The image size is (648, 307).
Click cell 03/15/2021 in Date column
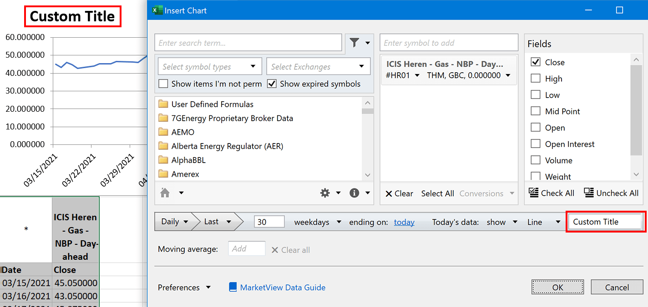(26, 283)
